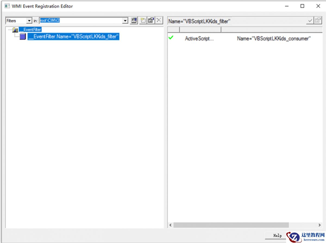Click the left pane edit properties icon
Viewport: 326px width, 243px height.
[x=151, y=20]
